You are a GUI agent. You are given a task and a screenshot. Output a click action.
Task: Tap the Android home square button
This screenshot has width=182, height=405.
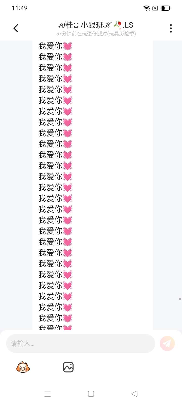pyautogui.click(x=91, y=394)
